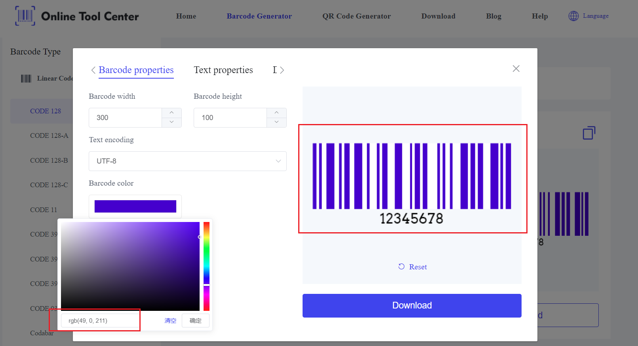Decrease barcode height with down arrow
638x346 pixels.
click(x=276, y=122)
